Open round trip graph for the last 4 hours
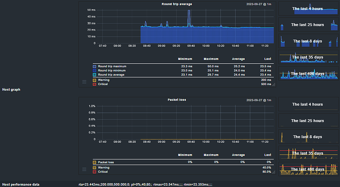The height and width of the screenshot is (187, 340). [308, 9]
